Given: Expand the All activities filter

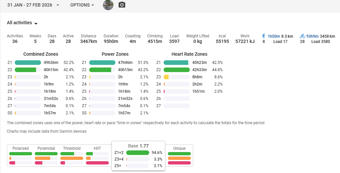Looking at the screenshot, I should pos(22,23).
